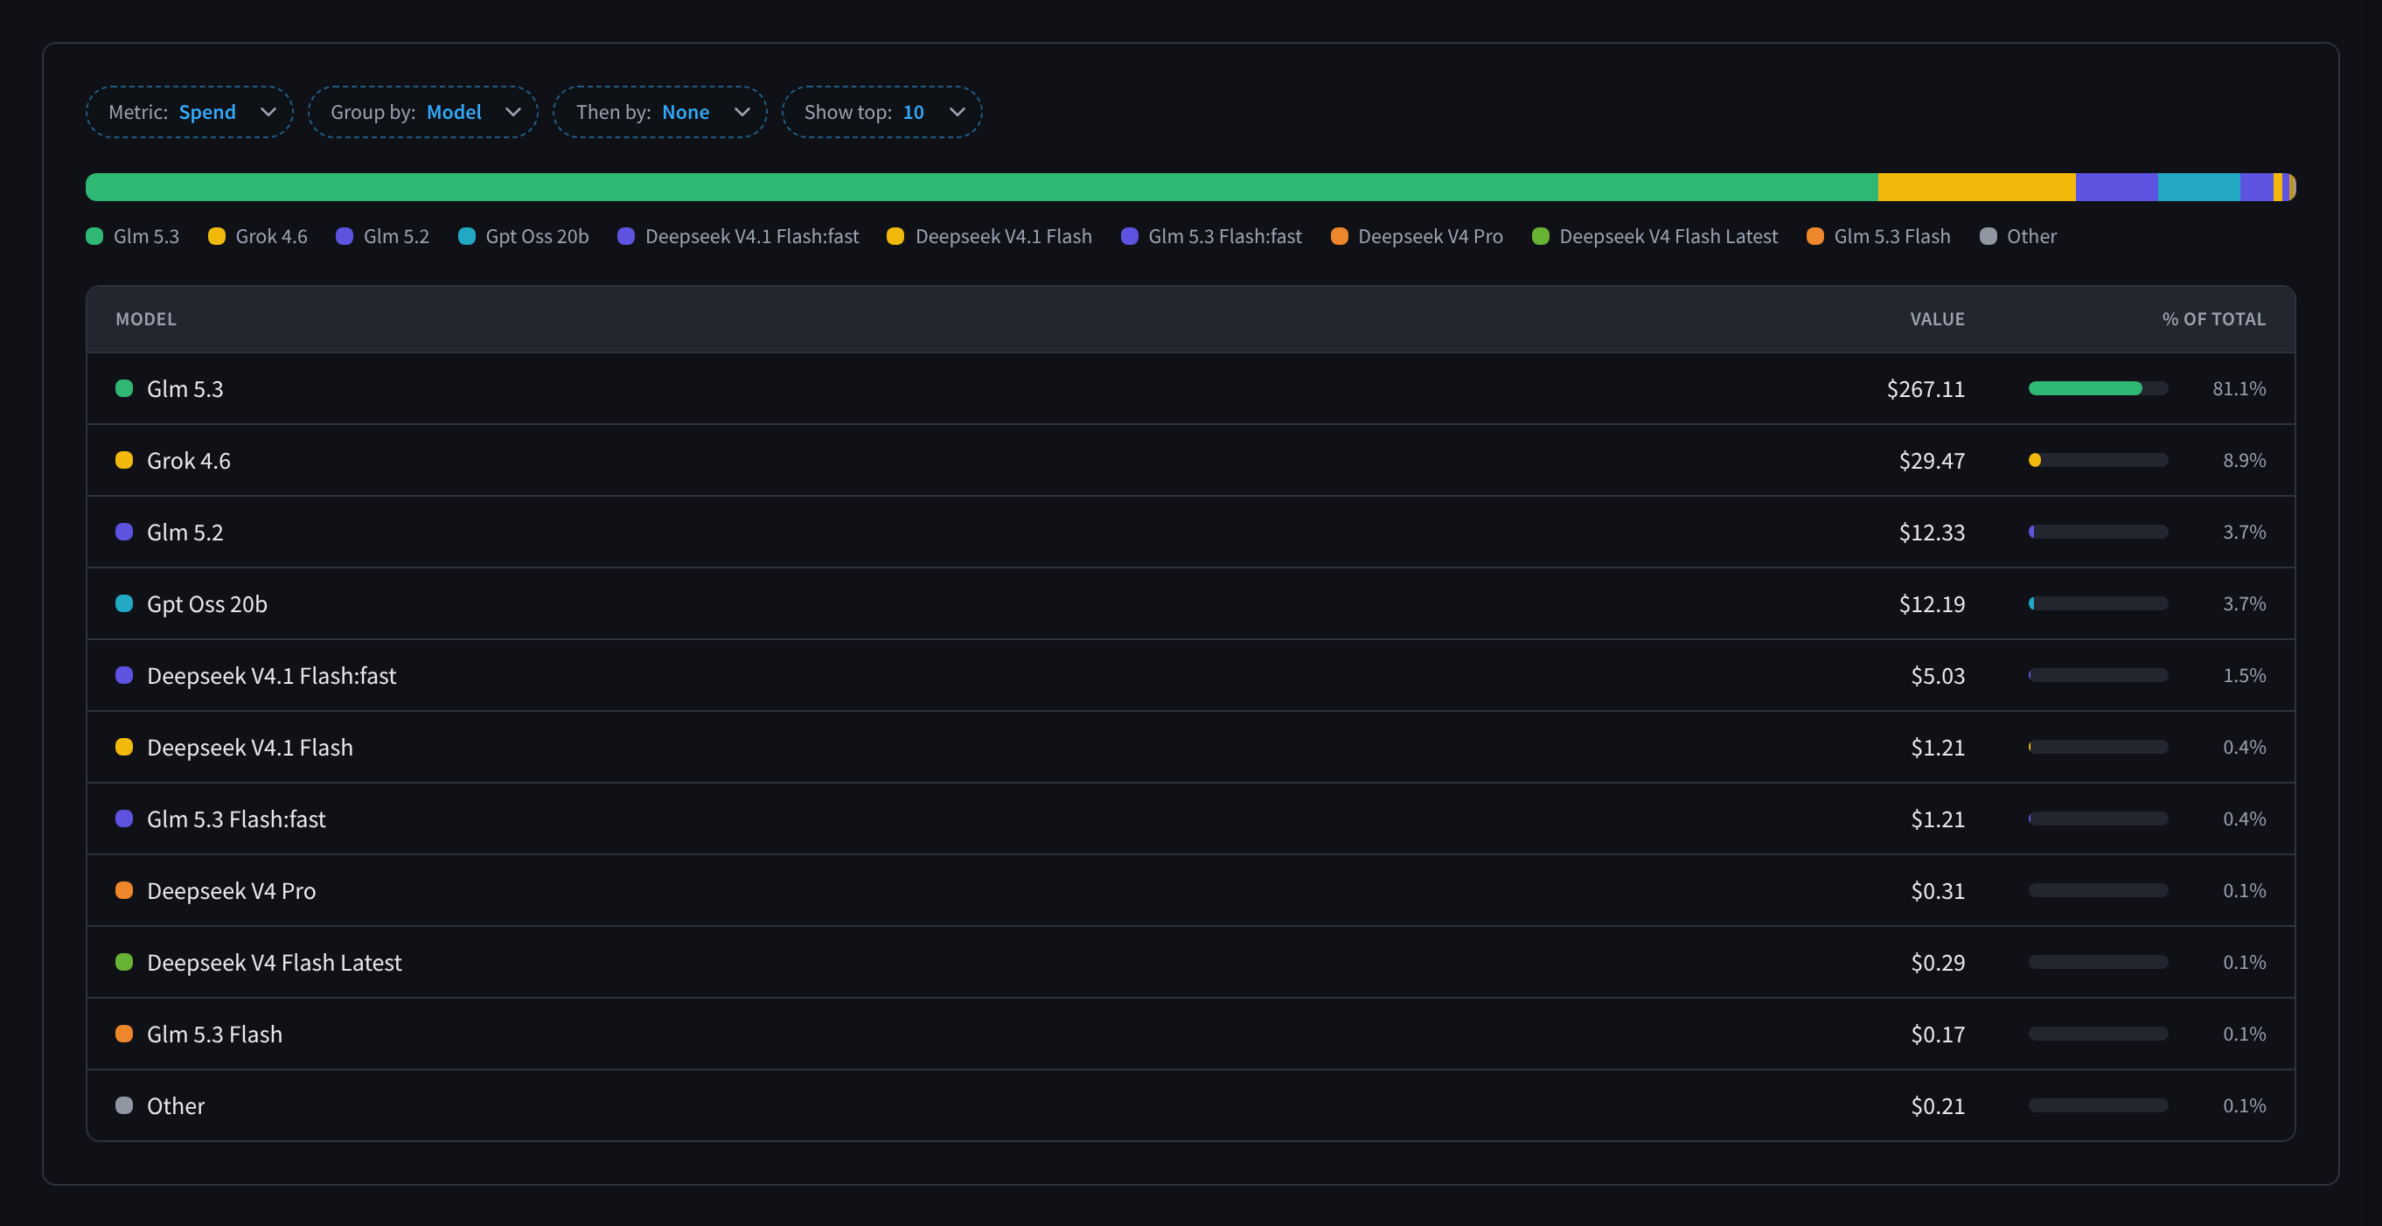This screenshot has height=1226, width=2382.
Task: Select Glm 5.2 legend item
Action: click(383, 236)
